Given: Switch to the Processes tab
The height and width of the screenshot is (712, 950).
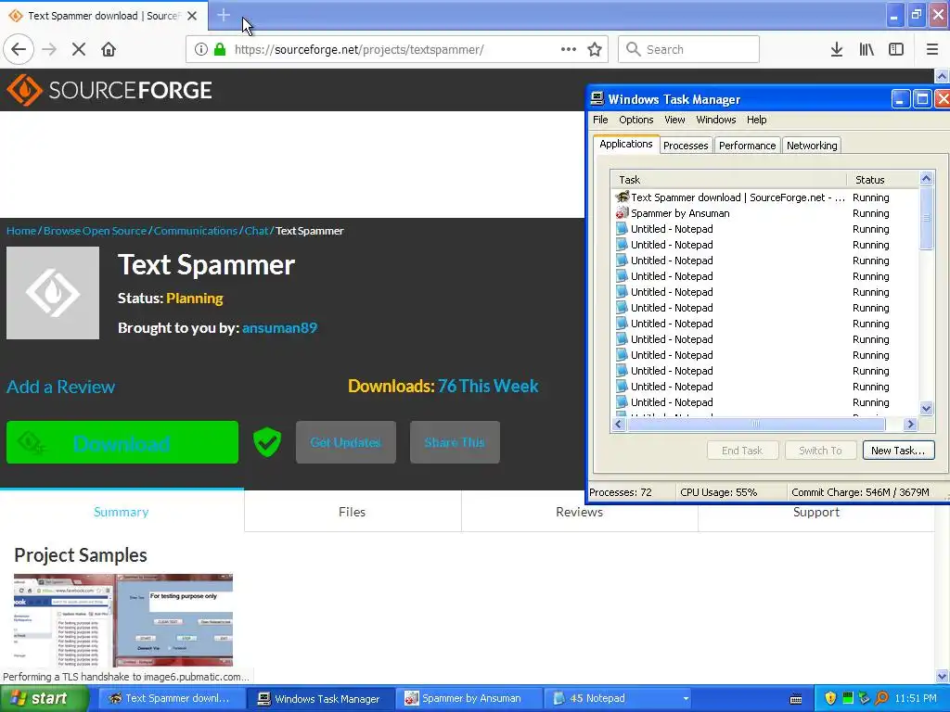Looking at the screenshot, I should [686, 146].
